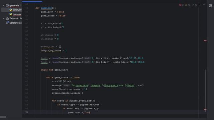Click line number 70 in gutter

(27, 112)
